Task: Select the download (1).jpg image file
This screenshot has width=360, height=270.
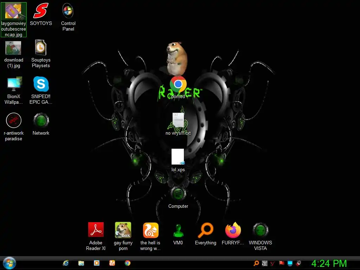Action: [x=14, y=54]
